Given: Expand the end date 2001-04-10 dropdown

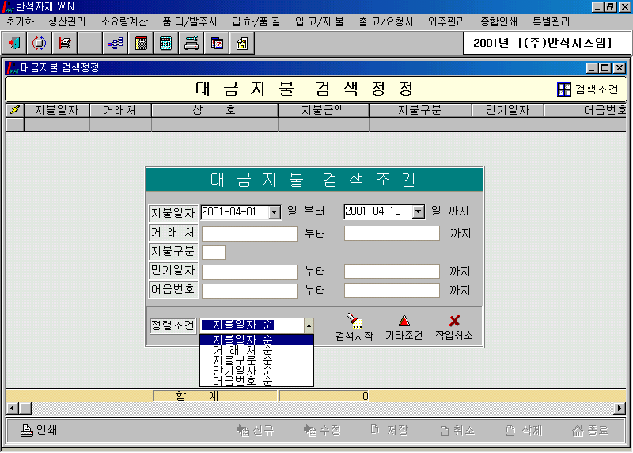Looking at the screenshot, I should (x=419, y=211).
